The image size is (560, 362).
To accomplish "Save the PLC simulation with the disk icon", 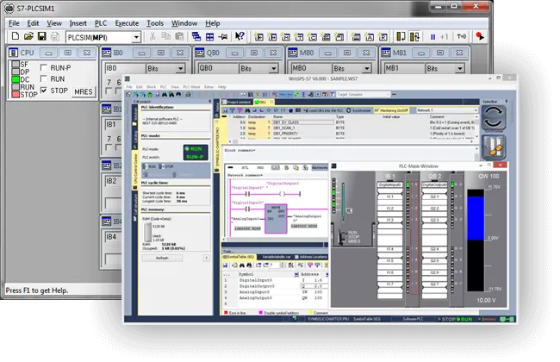I will (x=41, y=36).
